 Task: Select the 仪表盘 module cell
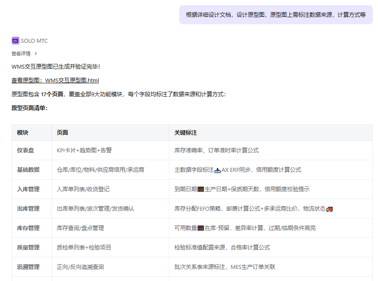pyautogui.click(x=25, y=151)
